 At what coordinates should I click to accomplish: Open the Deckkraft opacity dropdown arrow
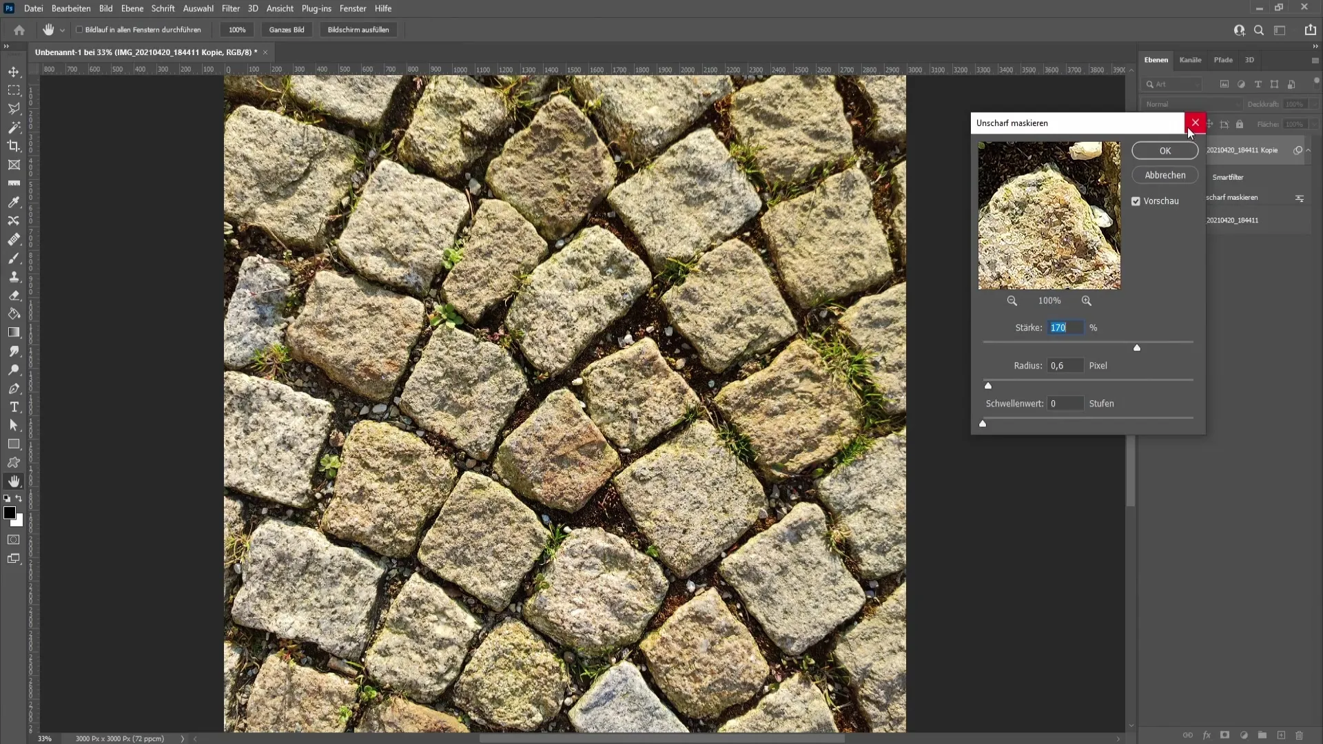tap(1314, 105)
